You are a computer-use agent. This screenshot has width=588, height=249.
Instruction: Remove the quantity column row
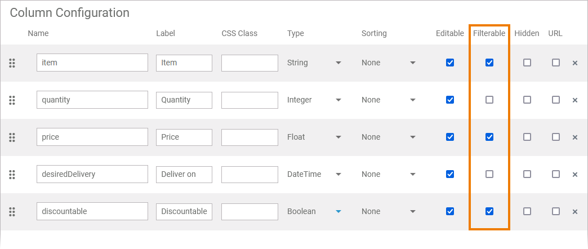click(x=575, y=100)
